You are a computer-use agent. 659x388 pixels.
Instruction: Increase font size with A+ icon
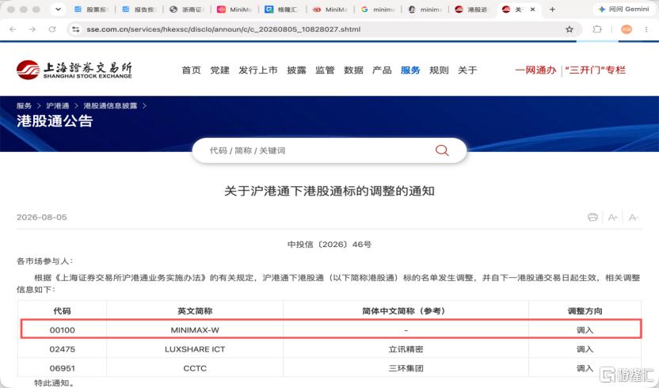pos(613,217)
